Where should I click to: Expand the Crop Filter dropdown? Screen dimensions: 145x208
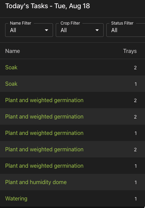[80, 30]
